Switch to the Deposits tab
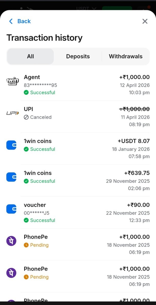Screen dimensions: 156x305 tap(78, 56)
